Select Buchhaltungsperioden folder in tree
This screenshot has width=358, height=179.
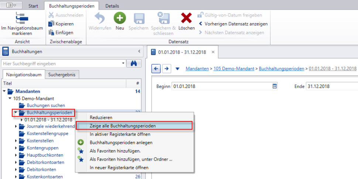(x=46, y=112)
